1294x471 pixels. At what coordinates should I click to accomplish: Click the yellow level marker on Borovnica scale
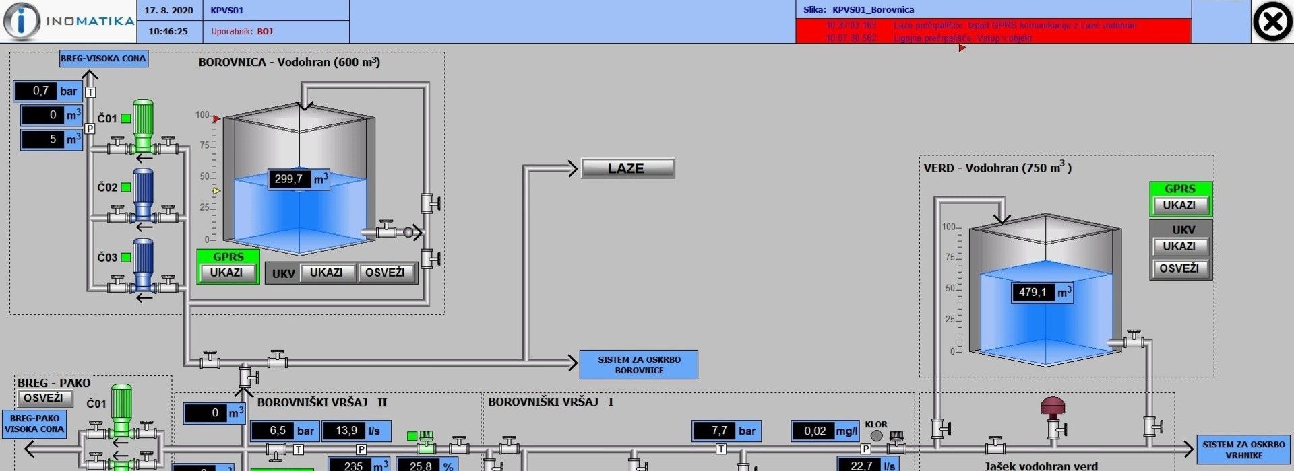(x=216, y=191)
